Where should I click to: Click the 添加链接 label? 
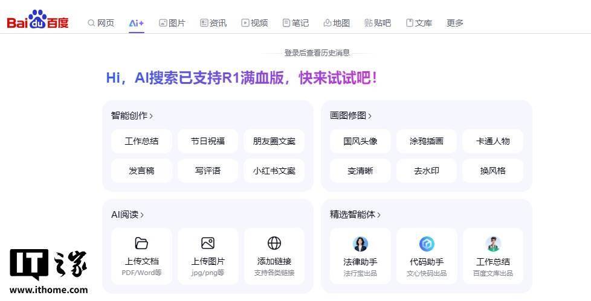click(x=274, y=262)
